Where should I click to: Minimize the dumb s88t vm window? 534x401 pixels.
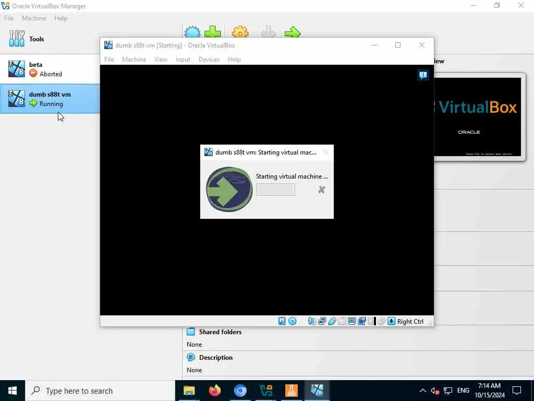tap(374, 45)
